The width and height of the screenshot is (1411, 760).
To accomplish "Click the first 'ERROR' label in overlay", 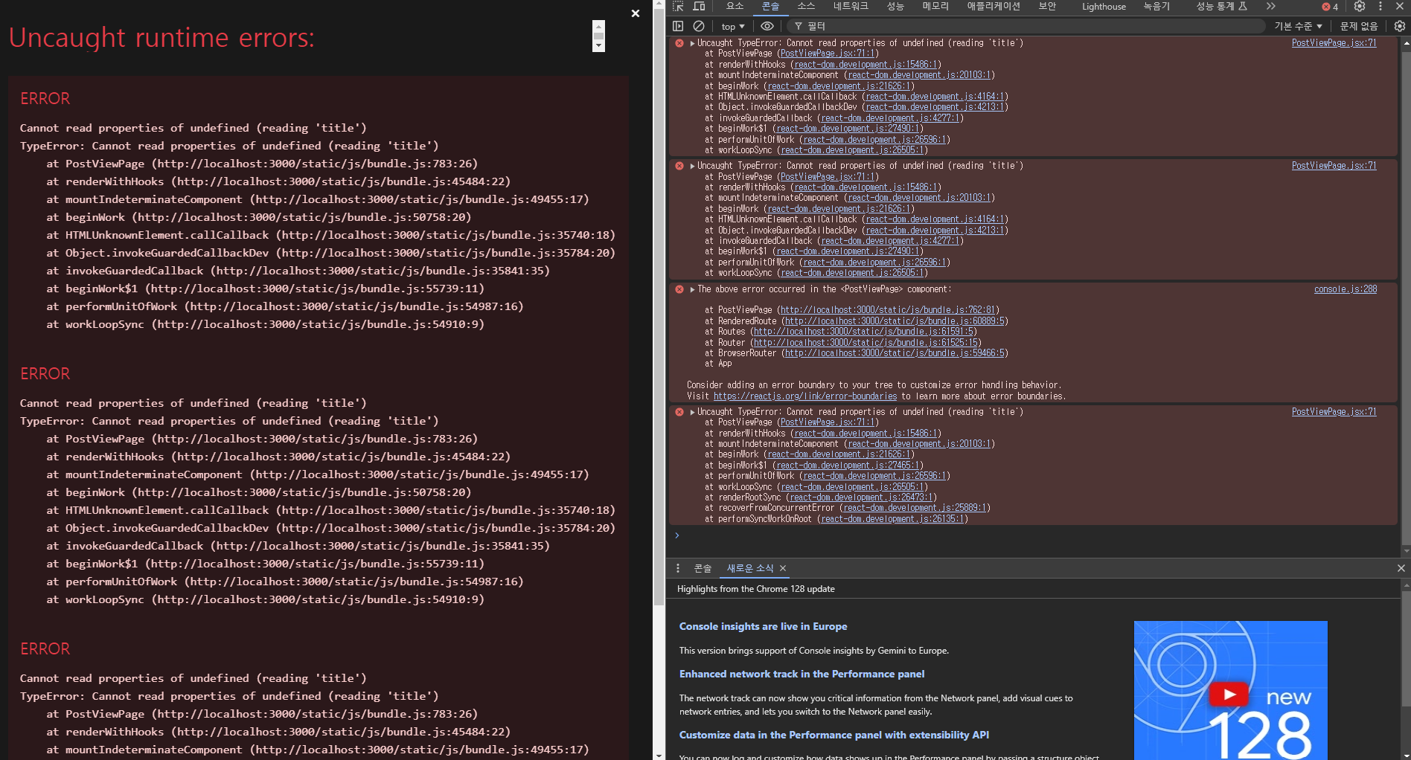I will tap(45, 98).
